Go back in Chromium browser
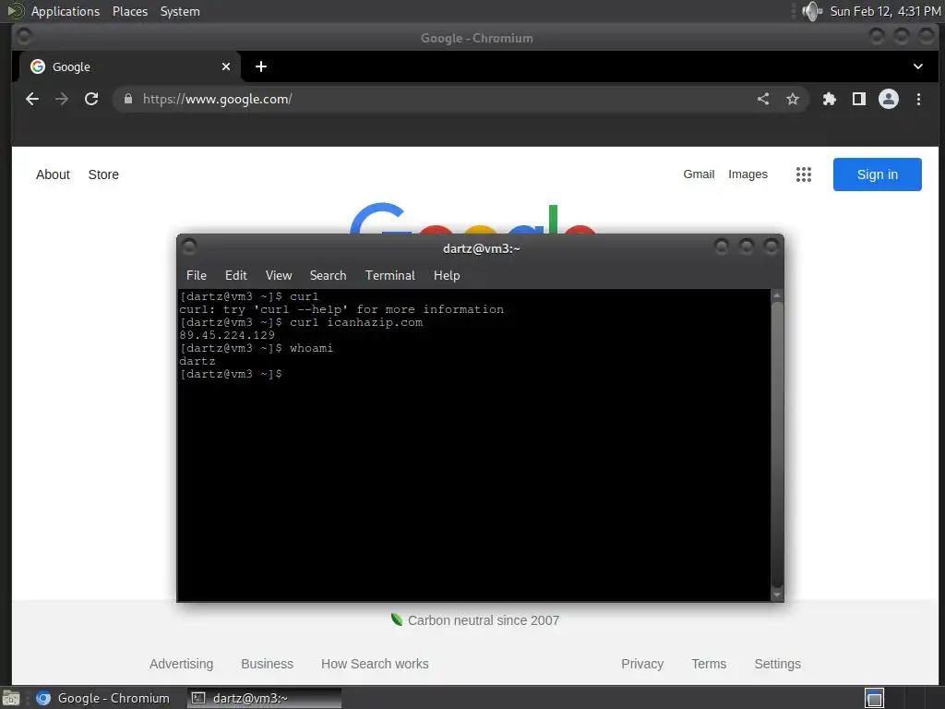Screen dimensions: 945x709 tap(32, 99)
